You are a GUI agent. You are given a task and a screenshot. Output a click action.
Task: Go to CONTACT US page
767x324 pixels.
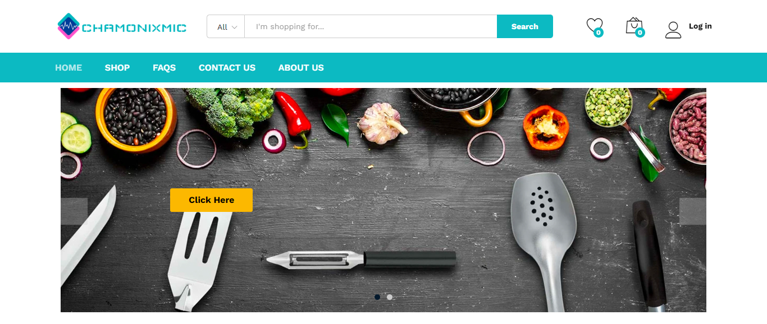pos(227,68)
